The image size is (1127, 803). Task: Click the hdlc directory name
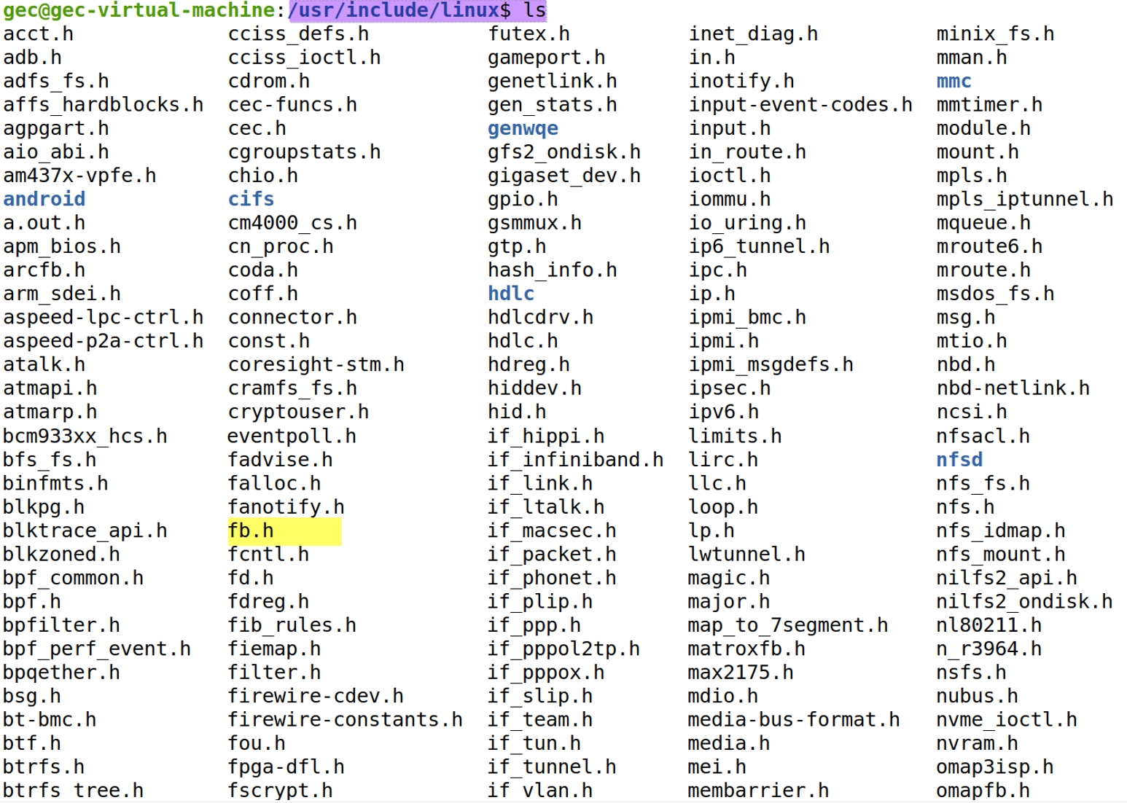tap(511, 294)
